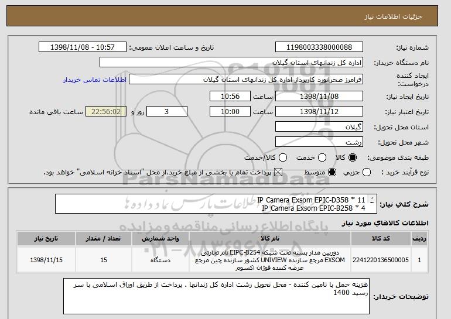
Task: Click the buyer notes text area
Action: pyautogui.click(x=216, y=296)
